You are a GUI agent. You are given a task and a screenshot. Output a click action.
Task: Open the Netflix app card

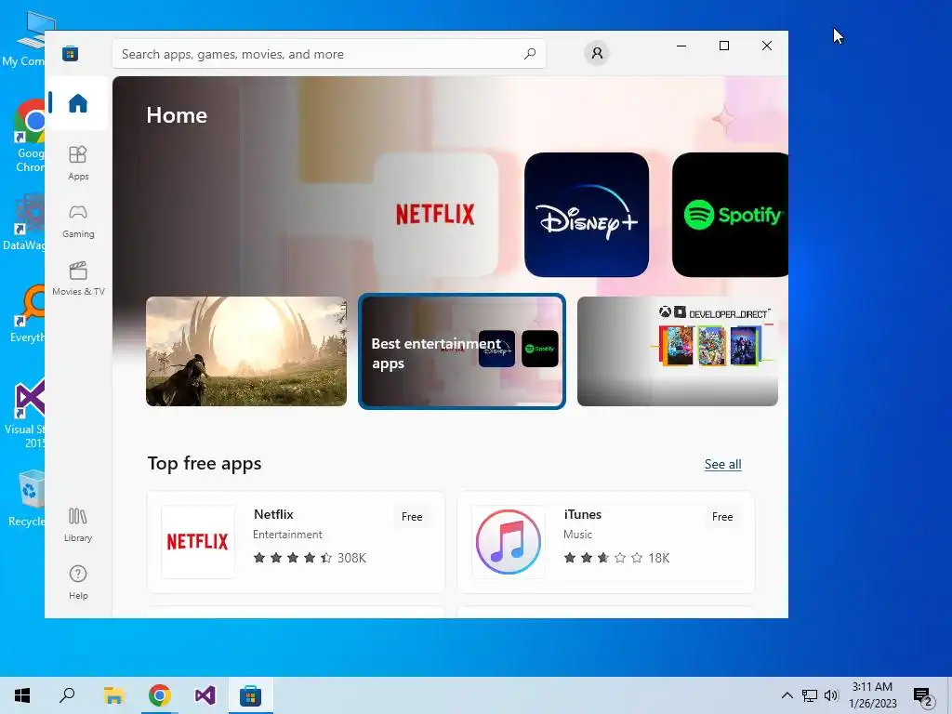coord(296,542)
